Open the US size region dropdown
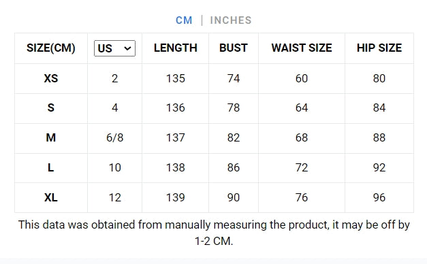 point(114,48)
